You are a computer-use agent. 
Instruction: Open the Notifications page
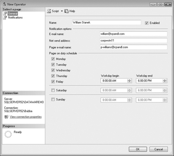pos(15,17)
